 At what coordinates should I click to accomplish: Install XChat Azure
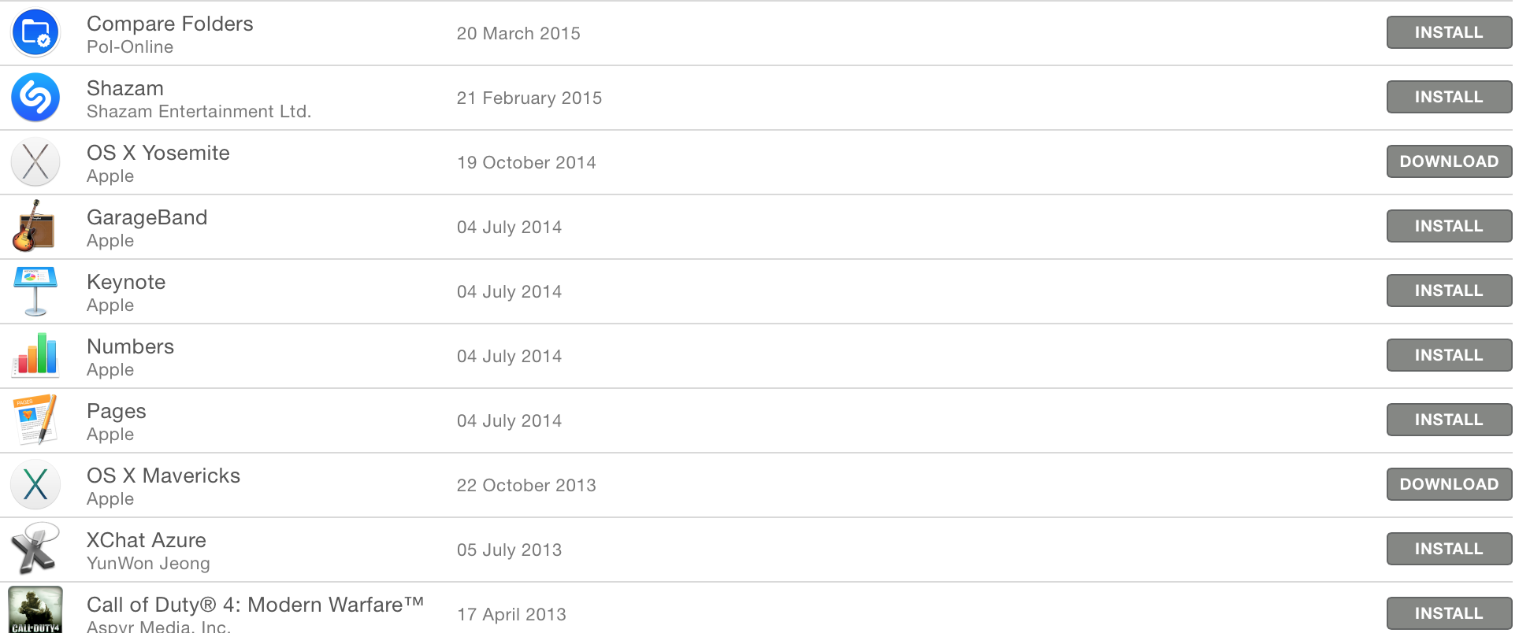click(x=1448, y=550)
